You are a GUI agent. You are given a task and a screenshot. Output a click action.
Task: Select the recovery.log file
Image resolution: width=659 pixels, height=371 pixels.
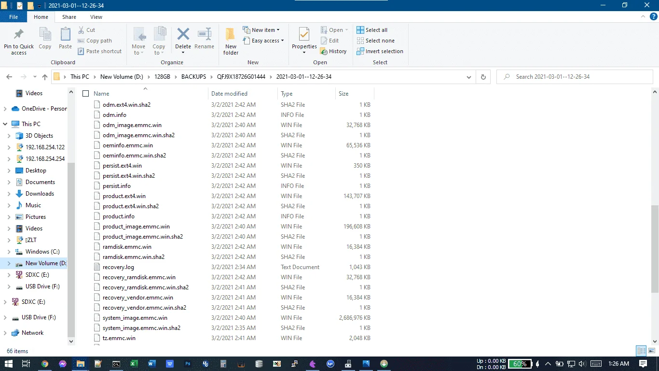click(118, 267)
